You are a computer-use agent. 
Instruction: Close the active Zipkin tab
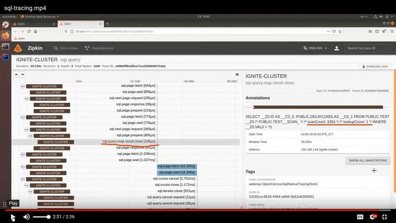pos(100,24)
